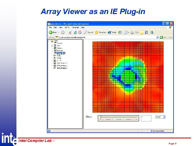Viewport: 194px width, 146px height.
Task: Click the Edit page icon beside Print
Action: pos(137,32)
